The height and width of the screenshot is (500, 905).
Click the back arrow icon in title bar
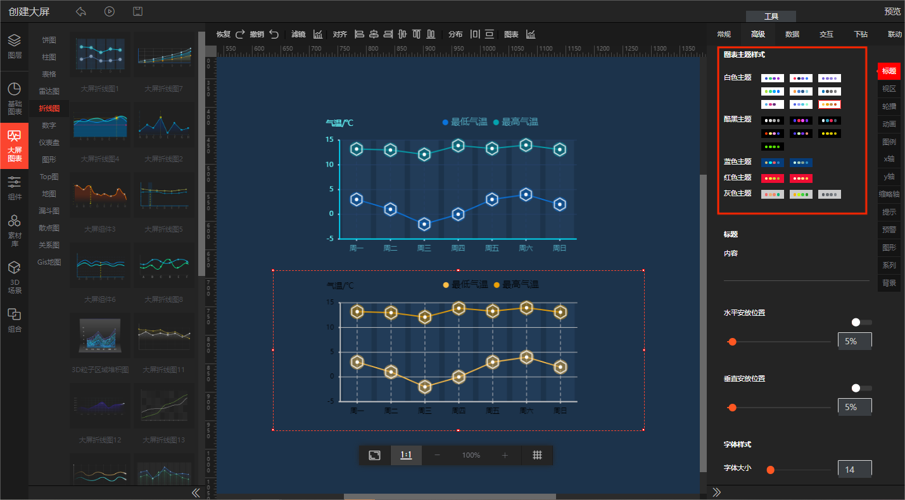pos(80,11)
